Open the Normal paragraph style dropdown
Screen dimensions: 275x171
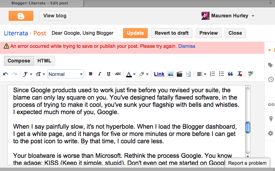pyautogui.click(x=66, y=74)
